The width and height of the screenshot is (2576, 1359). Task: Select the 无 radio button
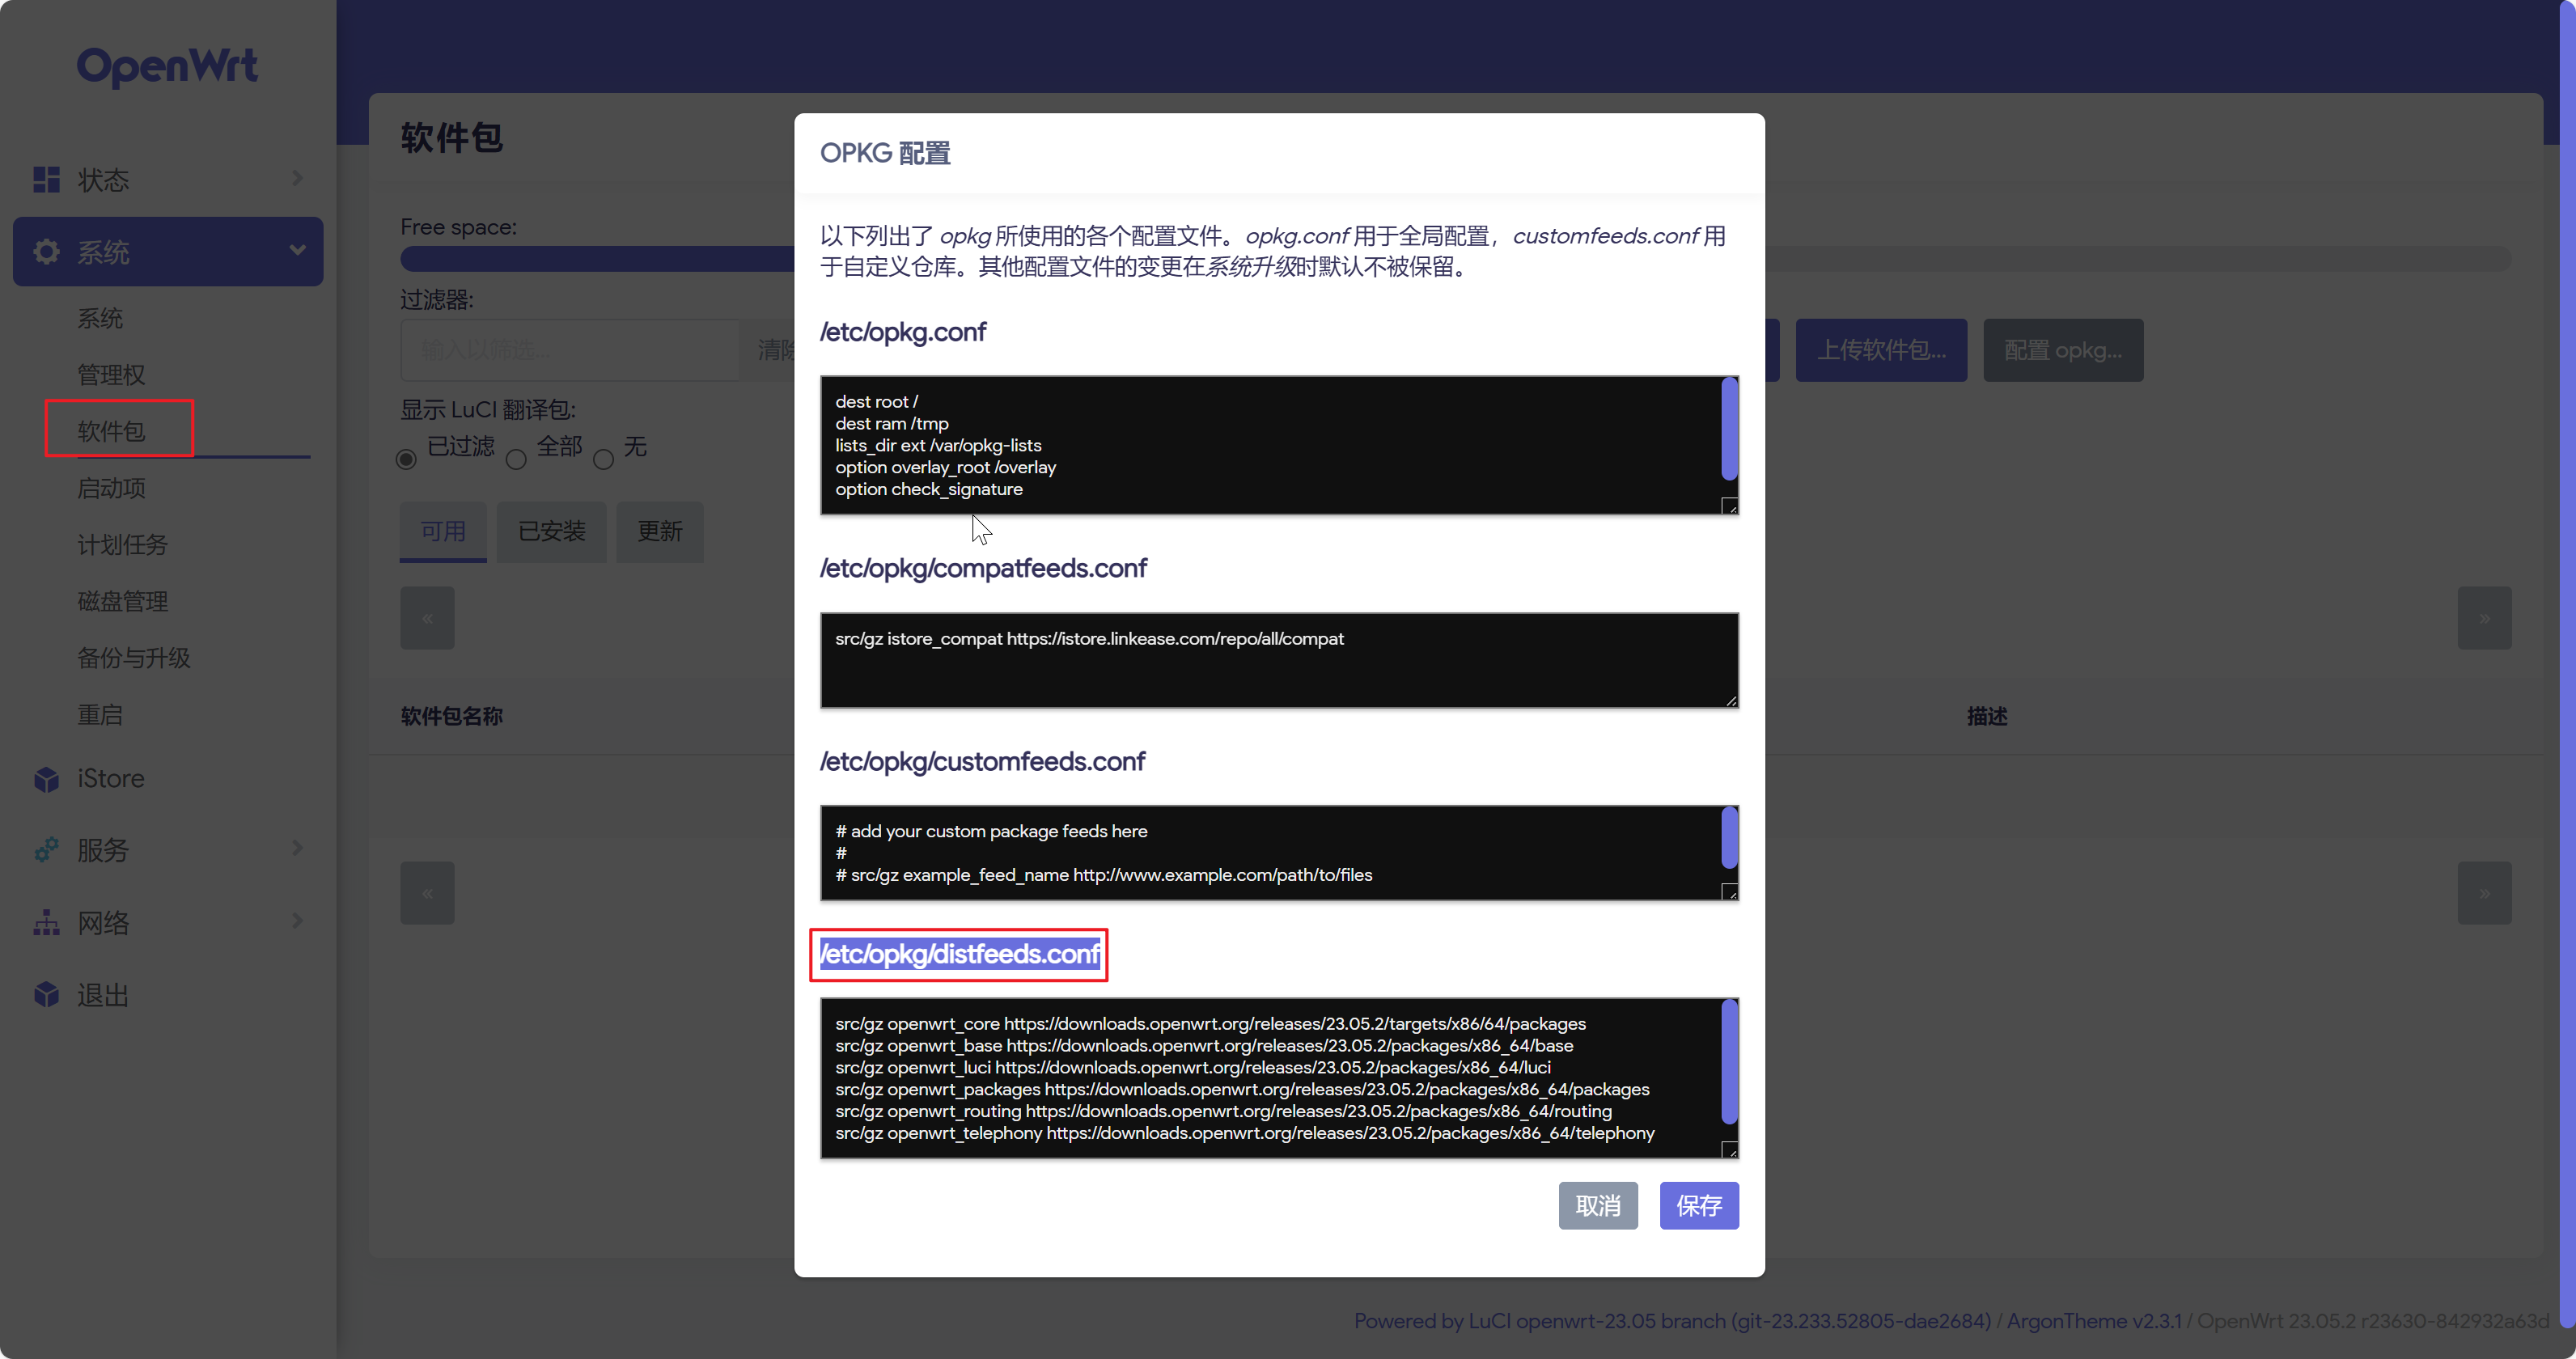coord(603,459)
